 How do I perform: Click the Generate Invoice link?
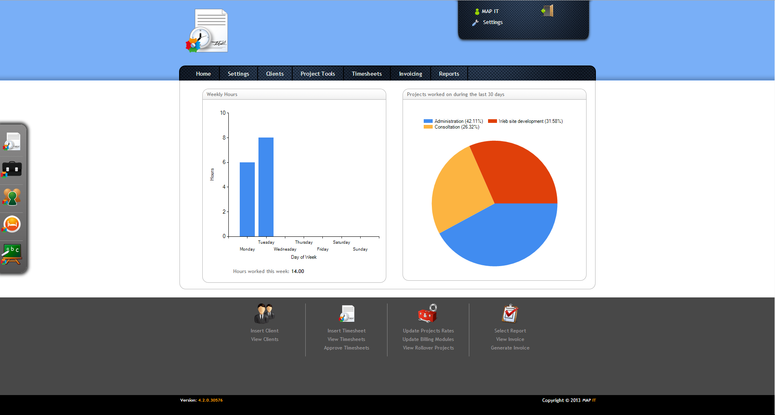(x=510, y=348)
